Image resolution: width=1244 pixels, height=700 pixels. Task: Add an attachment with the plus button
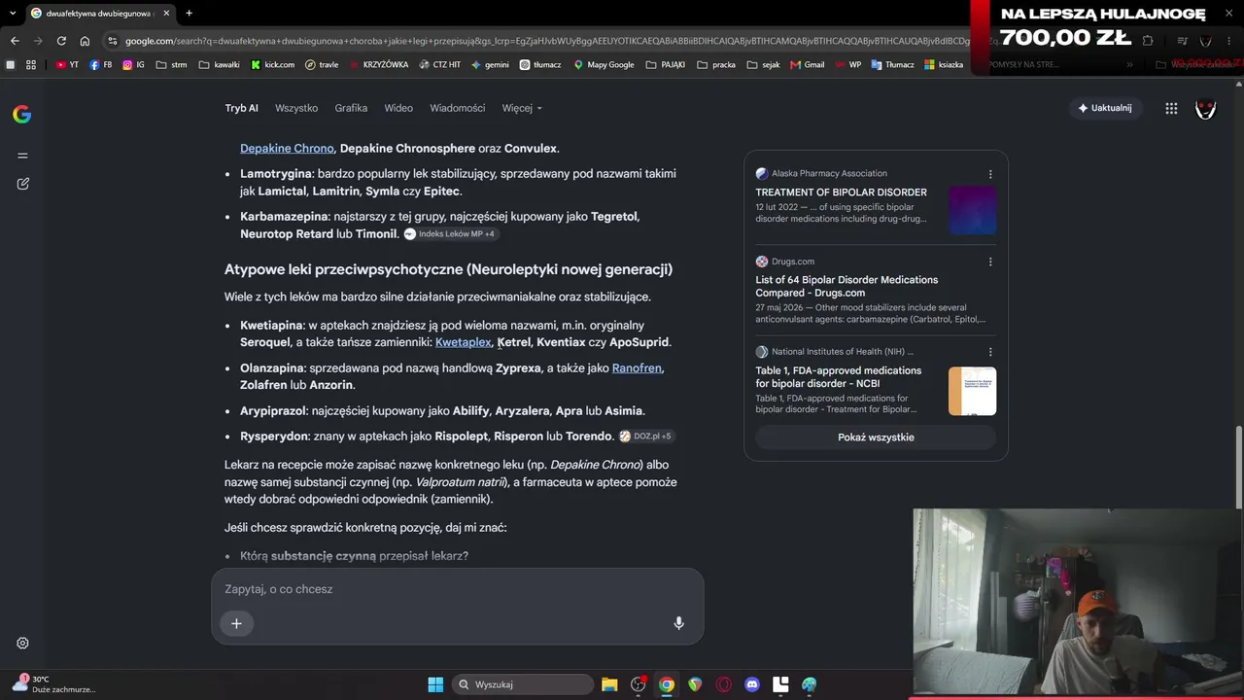236,623
